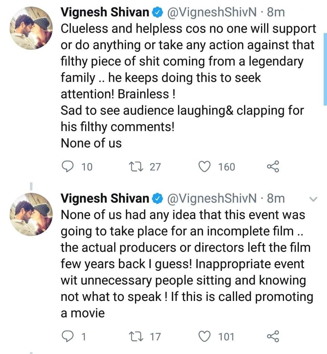The width and height of the screenshot is (327, 354).
Task: Open the second tweet's 8m timestamp
Action: pos(275,198)
